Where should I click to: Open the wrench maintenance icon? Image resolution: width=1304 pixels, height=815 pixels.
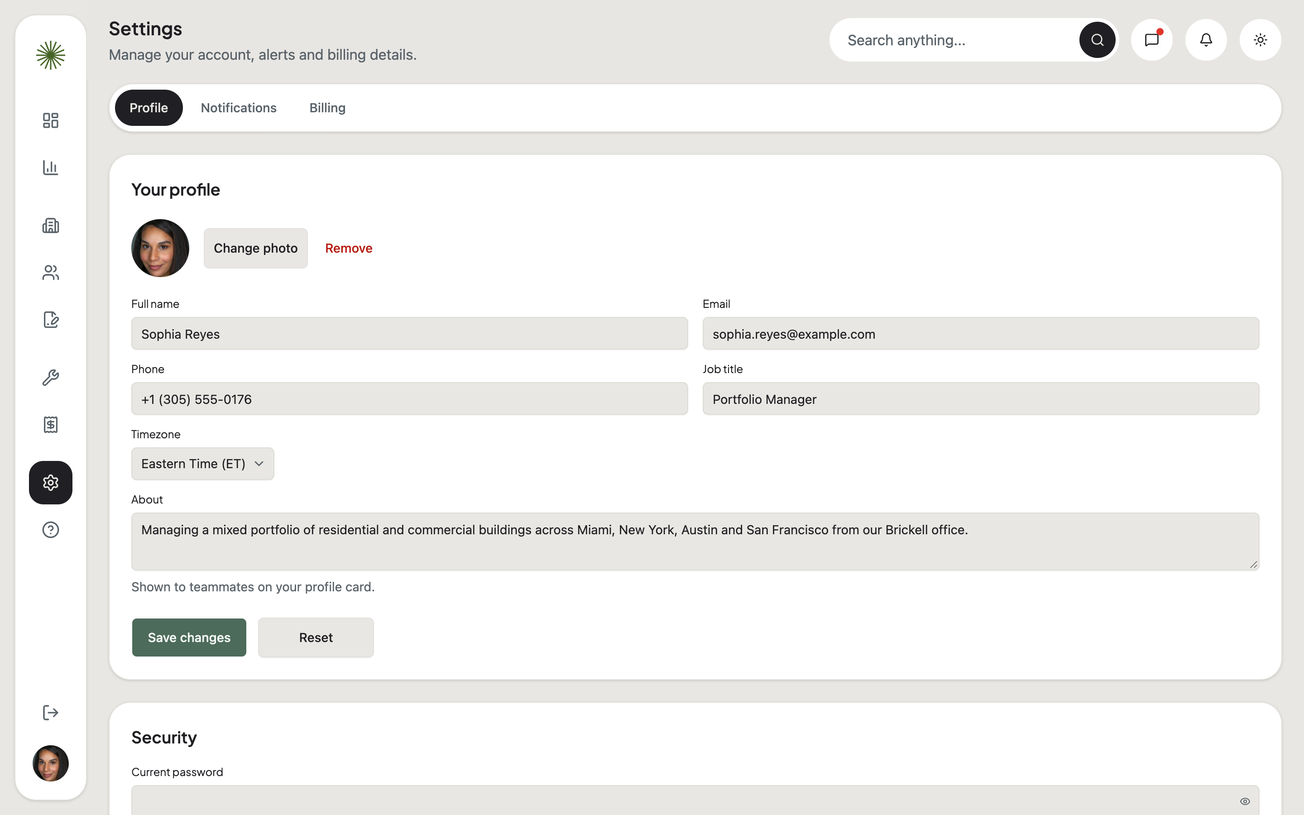[x=51, y=377]
